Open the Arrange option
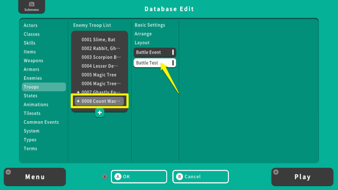338x190 pixels. (143, 34)
